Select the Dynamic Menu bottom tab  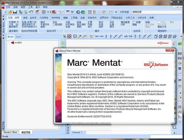(10, 132)
